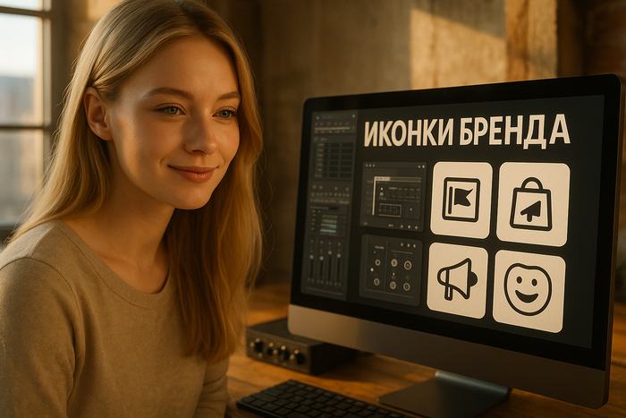Image resolution: width=626 pixels, height=418 pixels.
Task: Select the step grid atop the left panel
Action: point(335,159)
